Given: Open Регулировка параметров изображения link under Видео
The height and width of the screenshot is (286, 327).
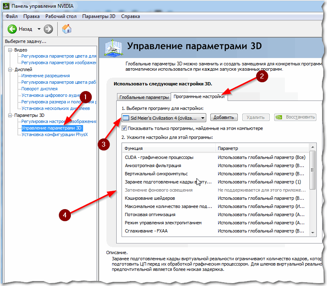Looking at the screenshot, I should 59,63.
